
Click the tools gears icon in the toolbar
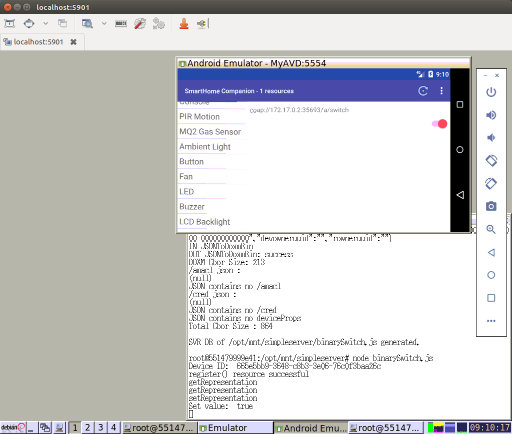(159, 23)
